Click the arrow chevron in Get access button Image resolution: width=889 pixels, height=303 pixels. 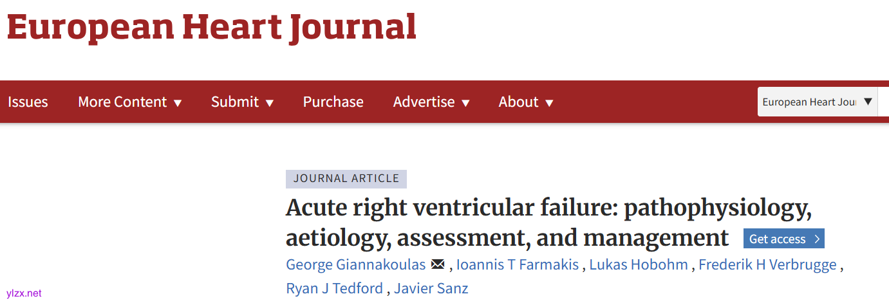(x=817, y=239)
